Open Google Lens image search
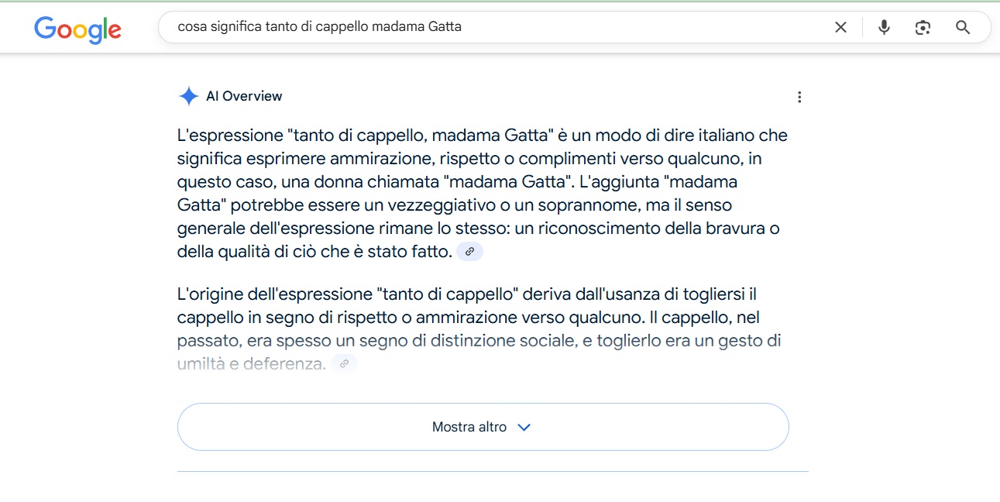Viewport: 1000px width, 502px height. (923, 28)
